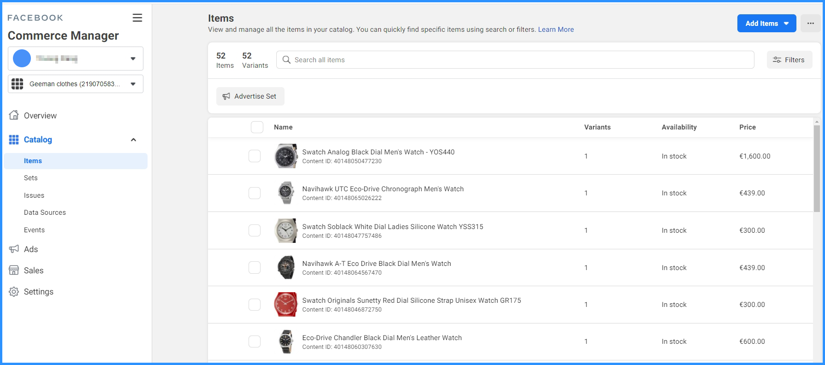The height and width of the screenshot is (365, 825).
Task: Click the 52 Variants count
Action: (x=255, y=60)
